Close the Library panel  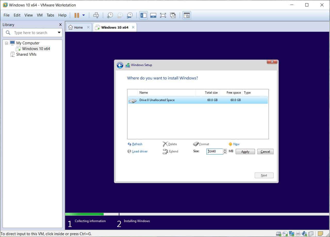click(x=60, y=25)
